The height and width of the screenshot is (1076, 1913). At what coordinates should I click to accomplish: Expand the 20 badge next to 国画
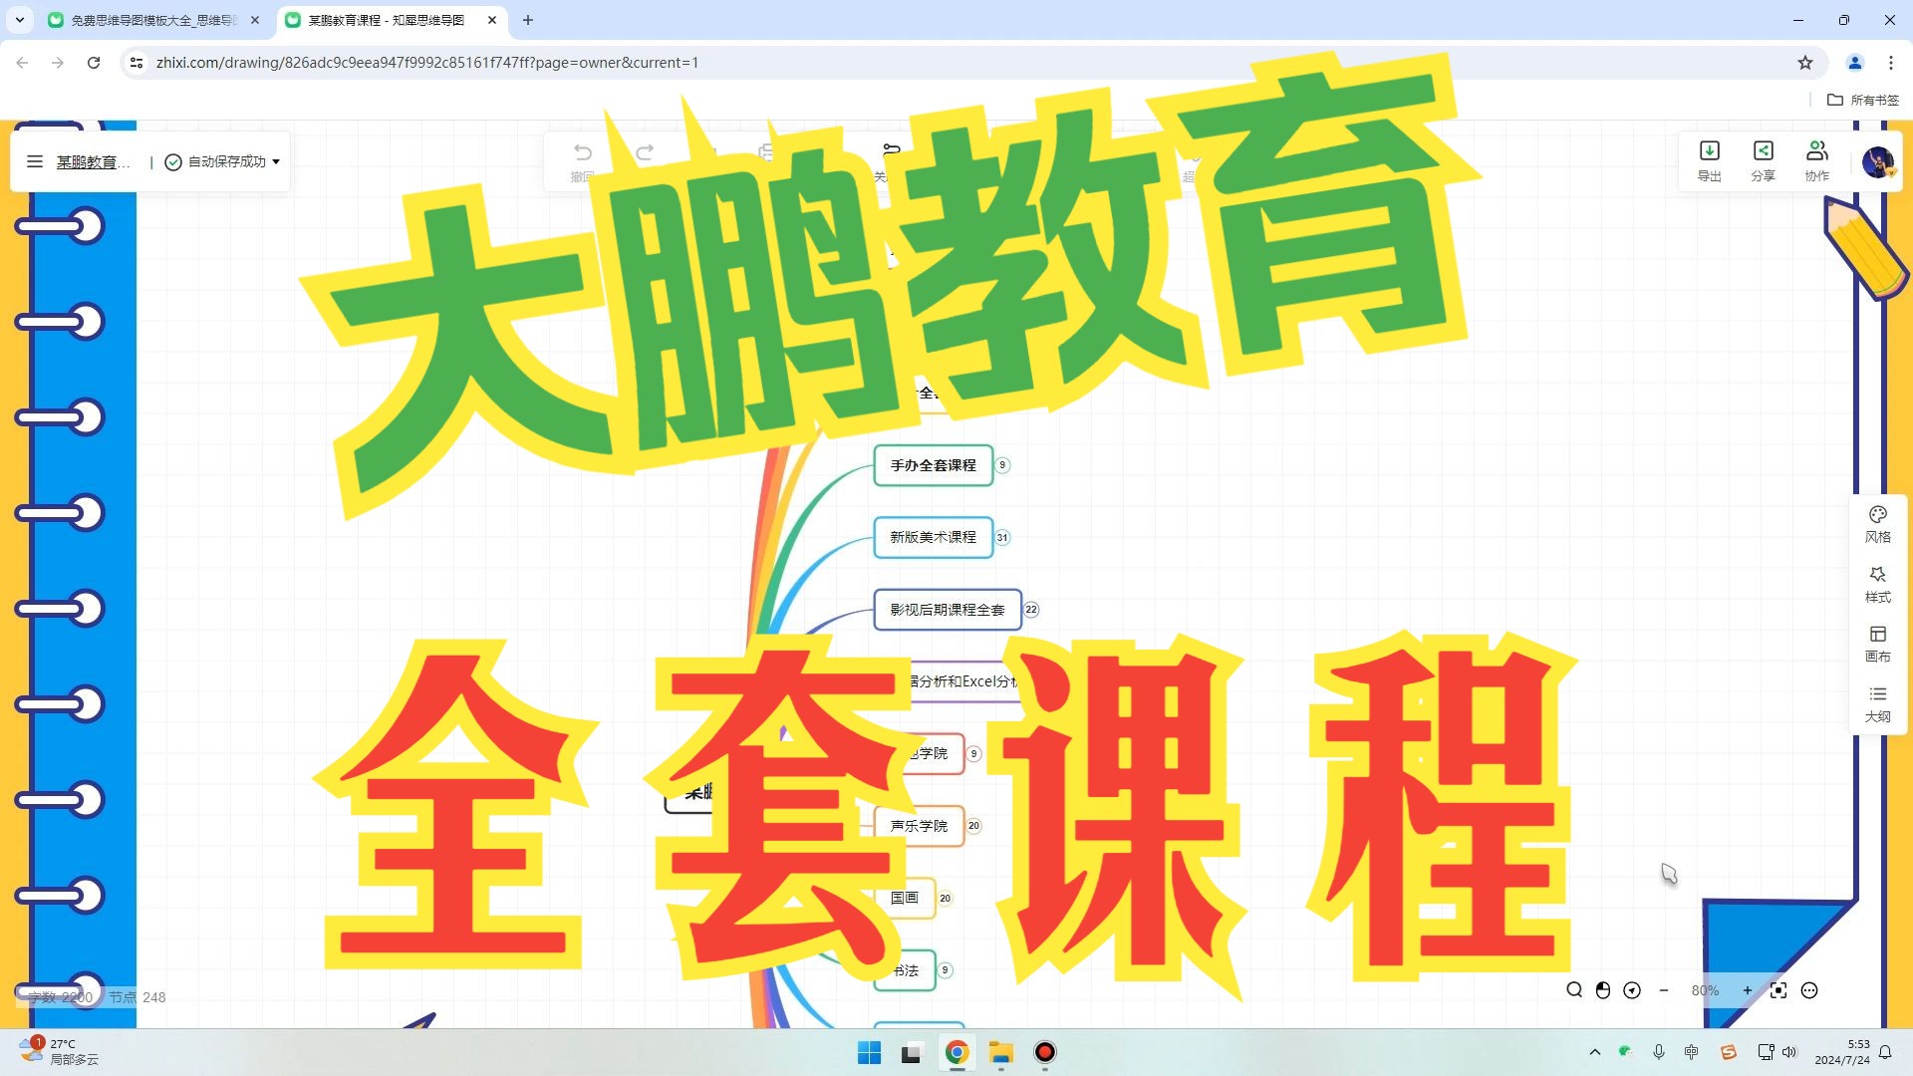946,898
